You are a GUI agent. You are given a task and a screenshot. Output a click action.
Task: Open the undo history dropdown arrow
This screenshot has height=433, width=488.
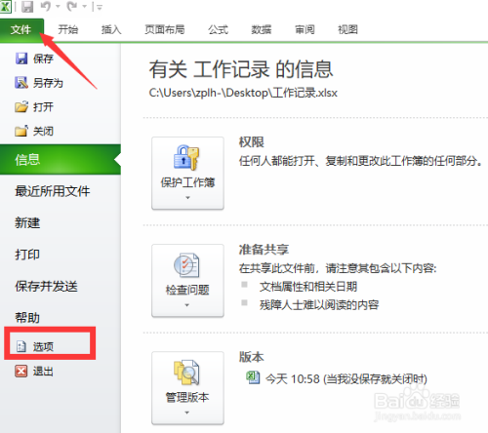[x=58, y=7]
